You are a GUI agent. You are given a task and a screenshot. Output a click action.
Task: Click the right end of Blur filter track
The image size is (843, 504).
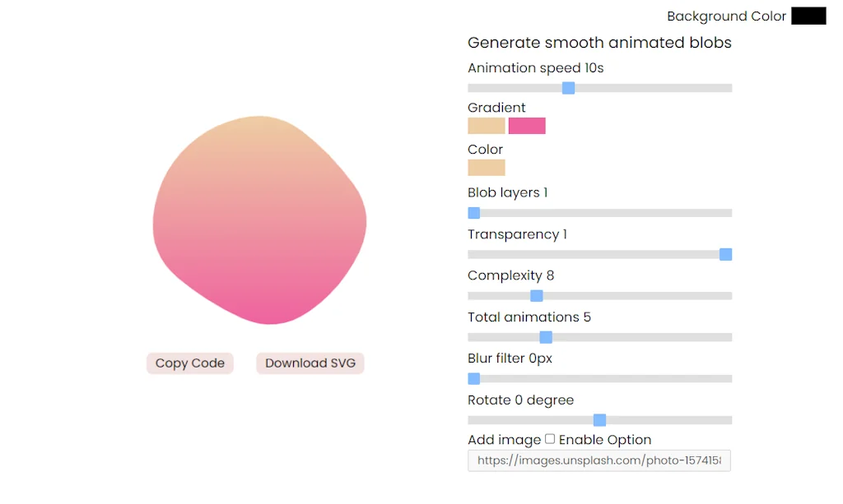point(728,379)
